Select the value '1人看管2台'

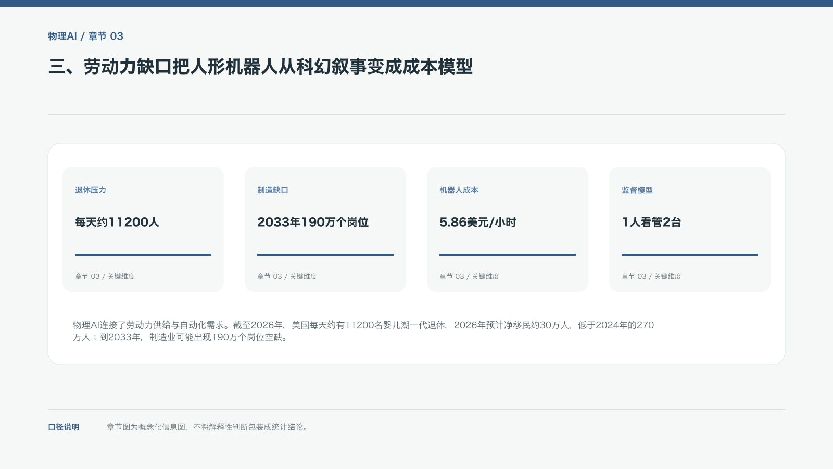click(x=651, y=222)
